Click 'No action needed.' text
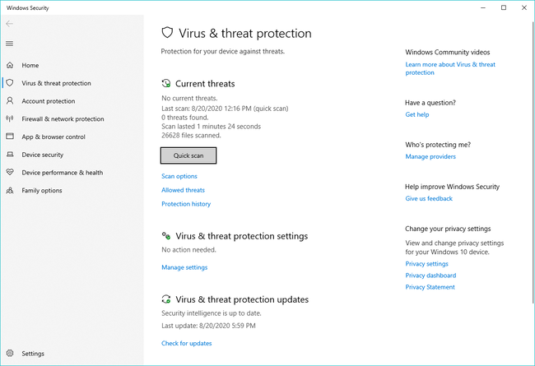The width and height of the screenshot is (535, 366). [x=188, y=250]
